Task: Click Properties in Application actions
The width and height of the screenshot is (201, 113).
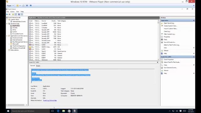Action: pyautogui.click(x=167, y=37)
